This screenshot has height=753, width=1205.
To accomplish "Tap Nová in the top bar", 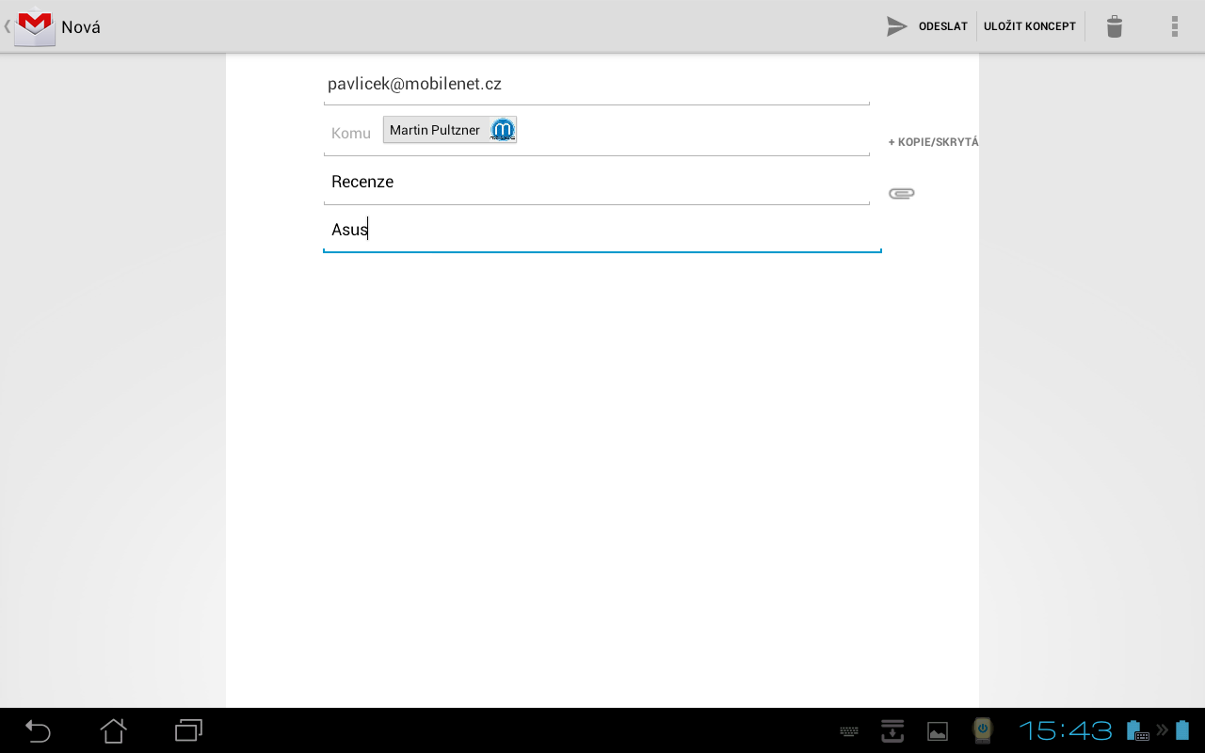I will pos(79,25).
